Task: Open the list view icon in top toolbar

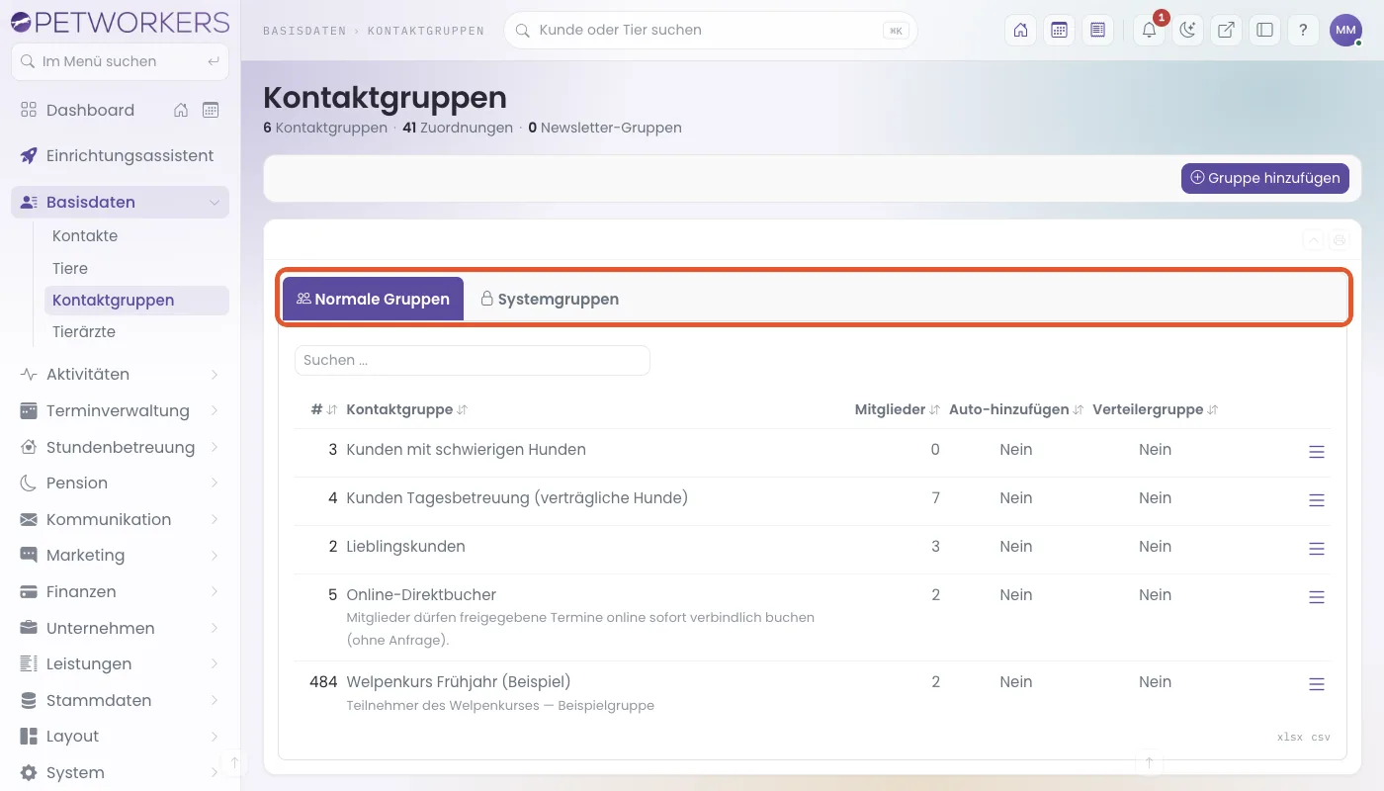Action: (x=1097, y=31)
